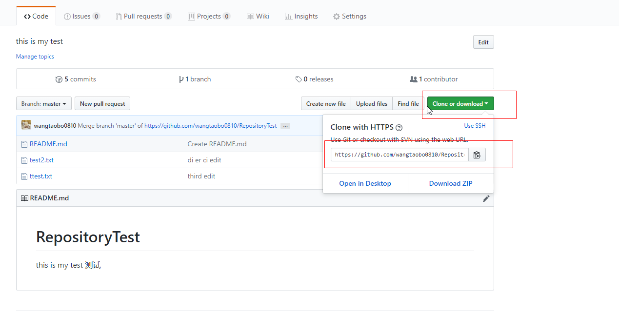Click the wangtaobo0810 avatar thumbnail
Viewport: 619px width, 312px height.
coord(26,125)
